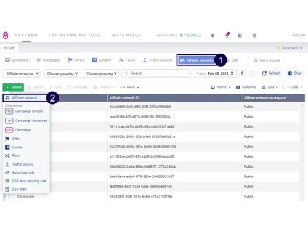
Task: Choose Lander from the Create menu
Action: coord(14,147)
